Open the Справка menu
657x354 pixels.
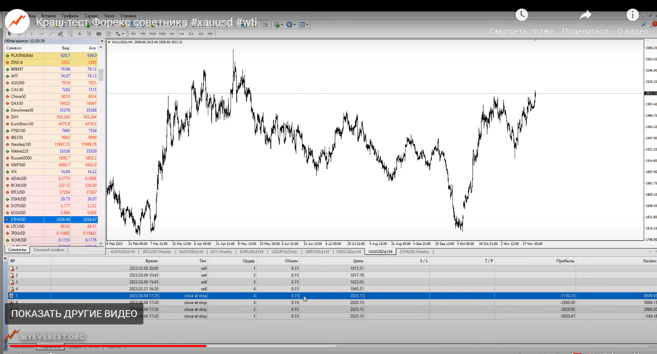[x=128, y=16]
